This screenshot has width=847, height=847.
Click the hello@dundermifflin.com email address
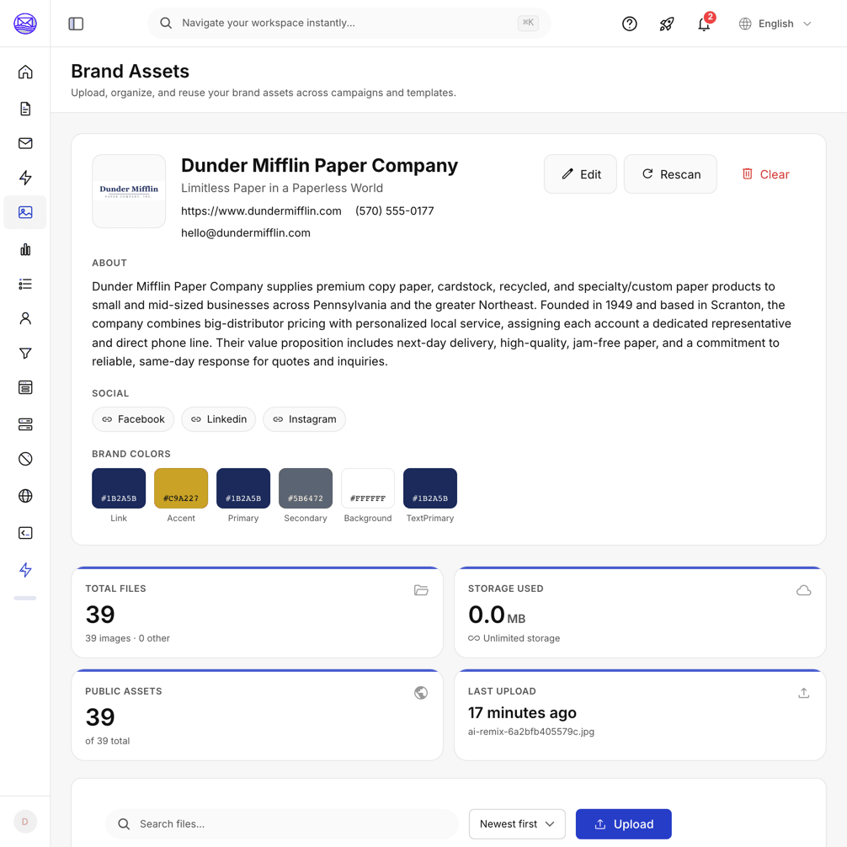click(x=246, y=233)
